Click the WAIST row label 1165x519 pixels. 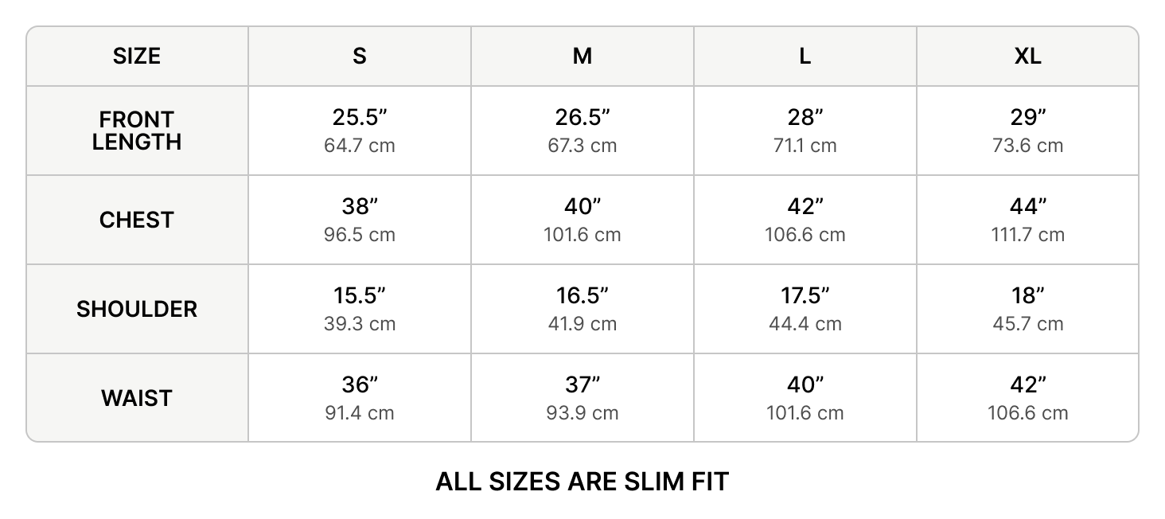[x=137, y=398]
